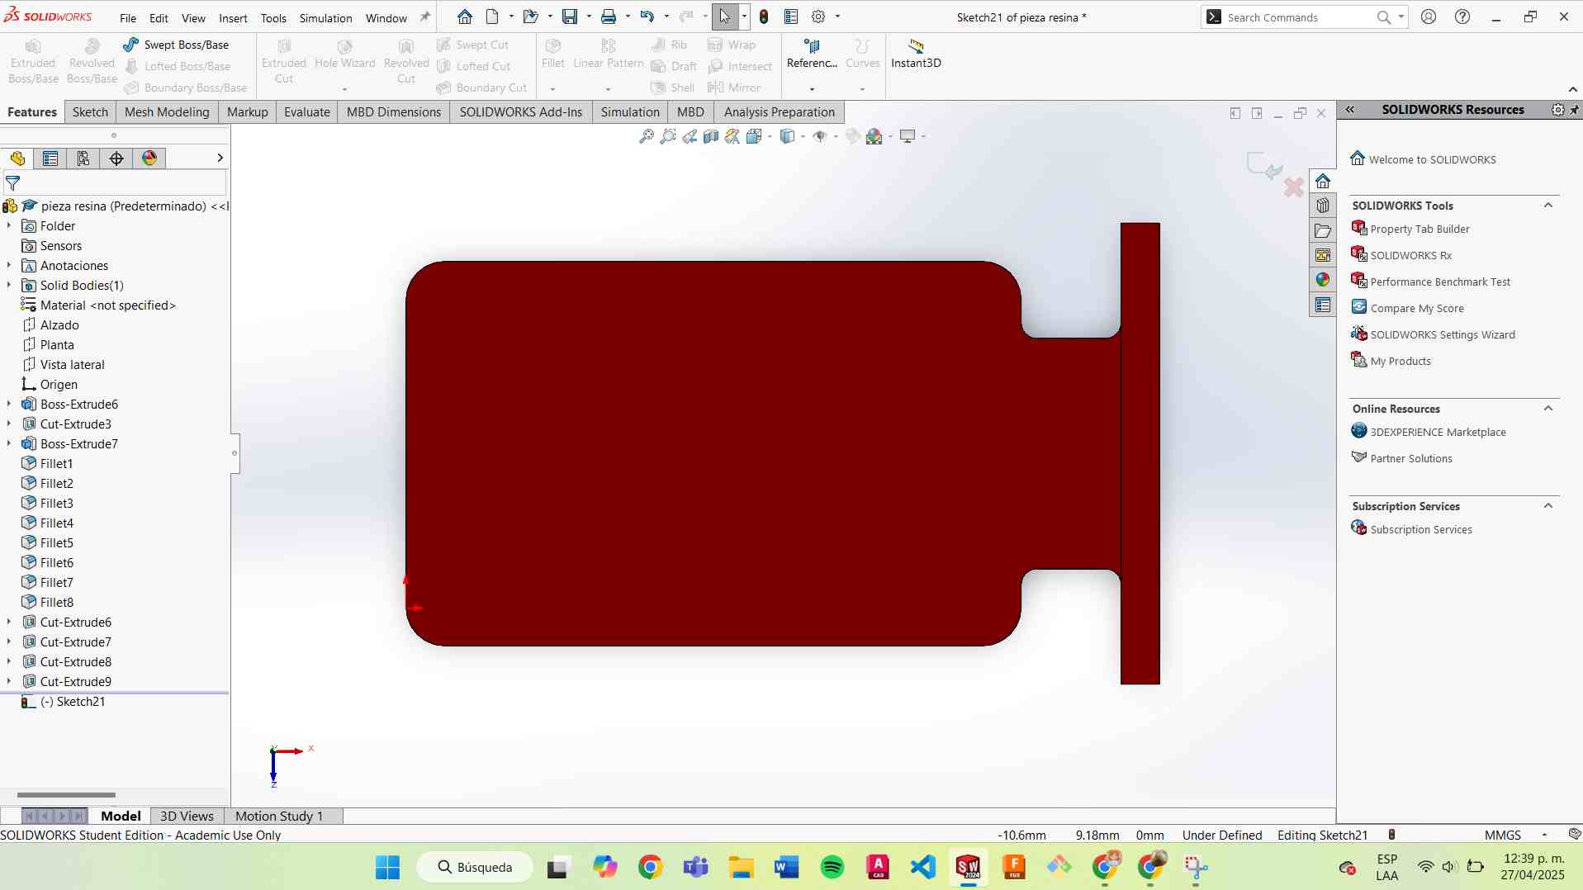Switch to the Sketch ribbon tab

tap(90, 112)
